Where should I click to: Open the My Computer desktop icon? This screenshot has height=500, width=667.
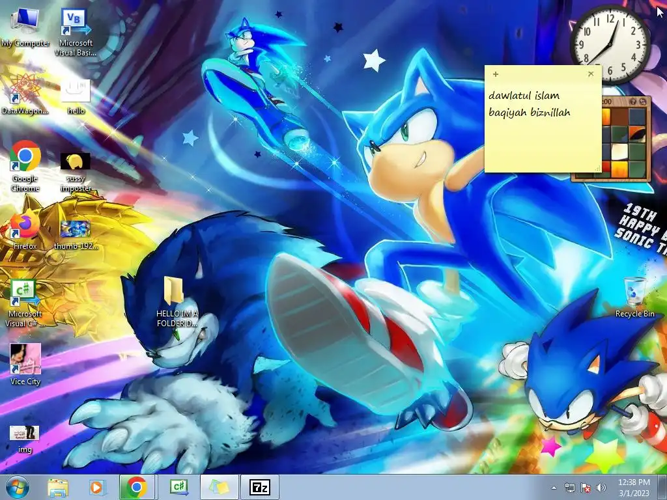coord(25,28)
